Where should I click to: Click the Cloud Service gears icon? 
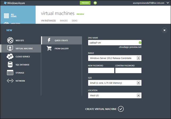point(10,56)
